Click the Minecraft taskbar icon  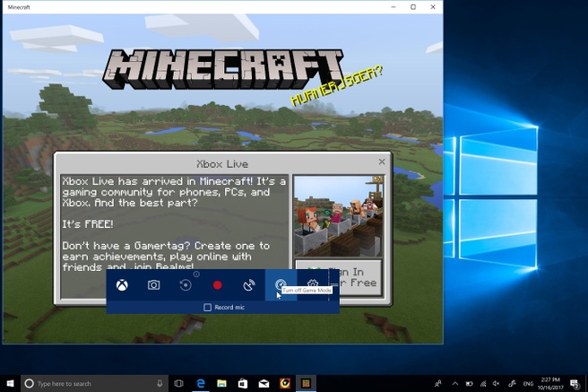pos(306,383)
